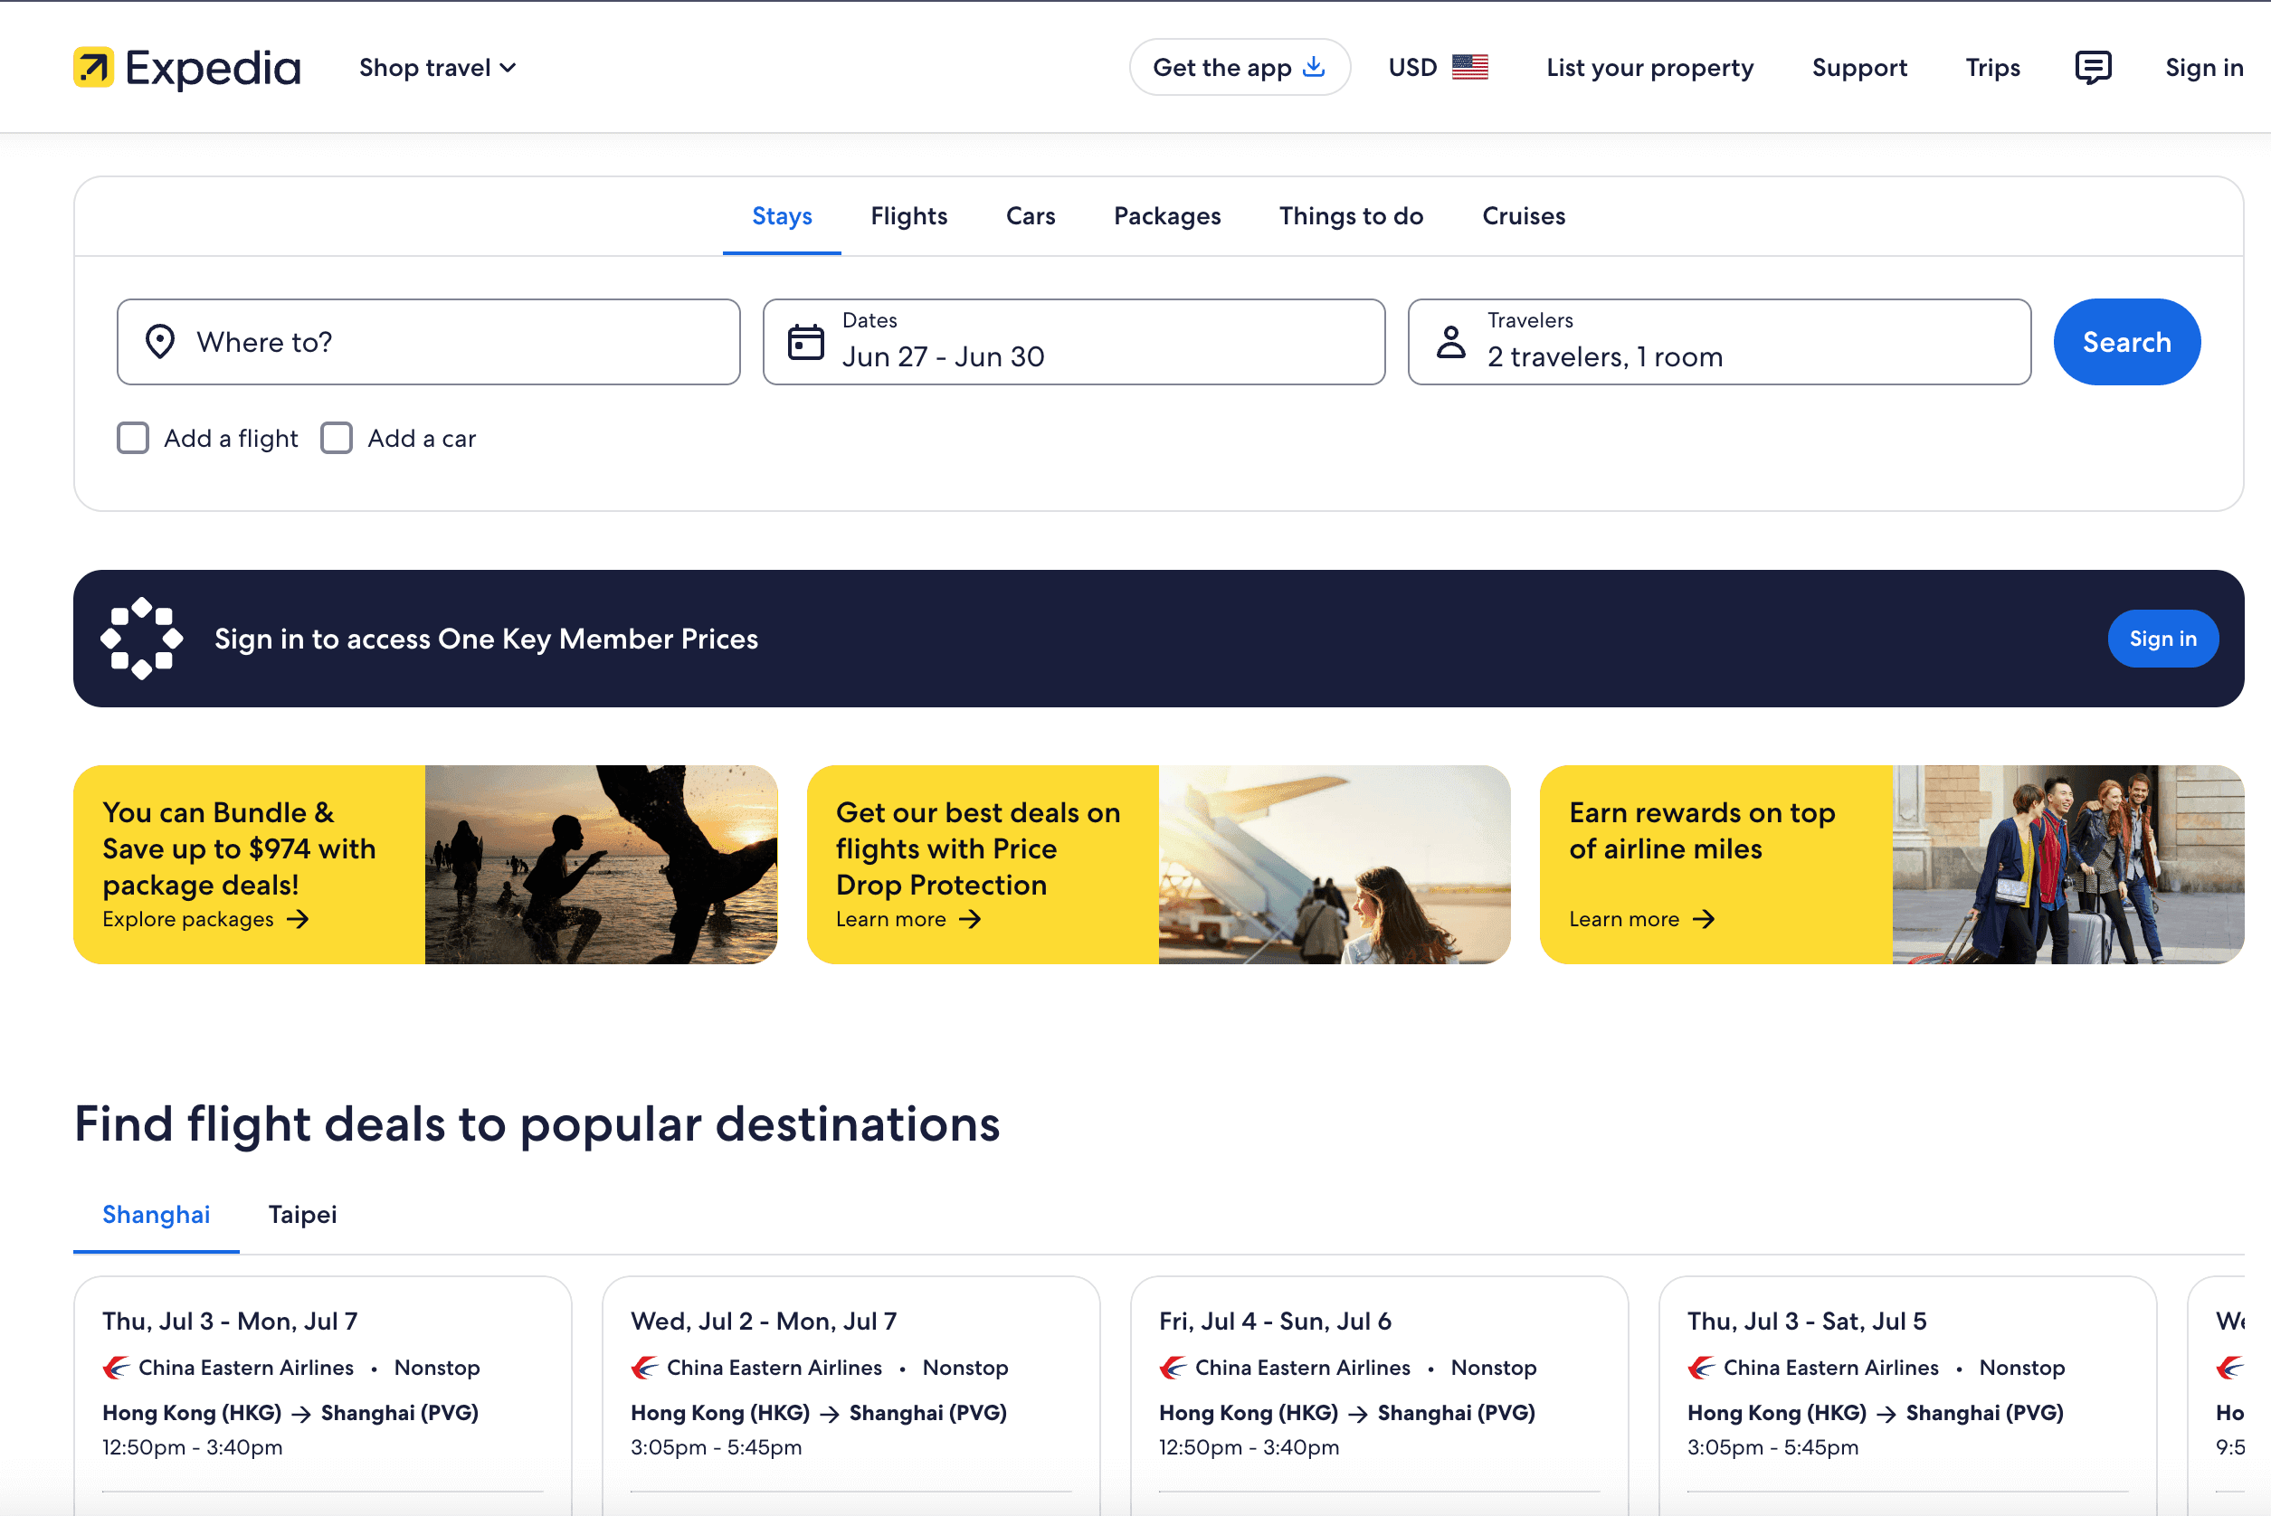
Task: Click the download arrow icon in Get the app
Action: point(1313,67)
